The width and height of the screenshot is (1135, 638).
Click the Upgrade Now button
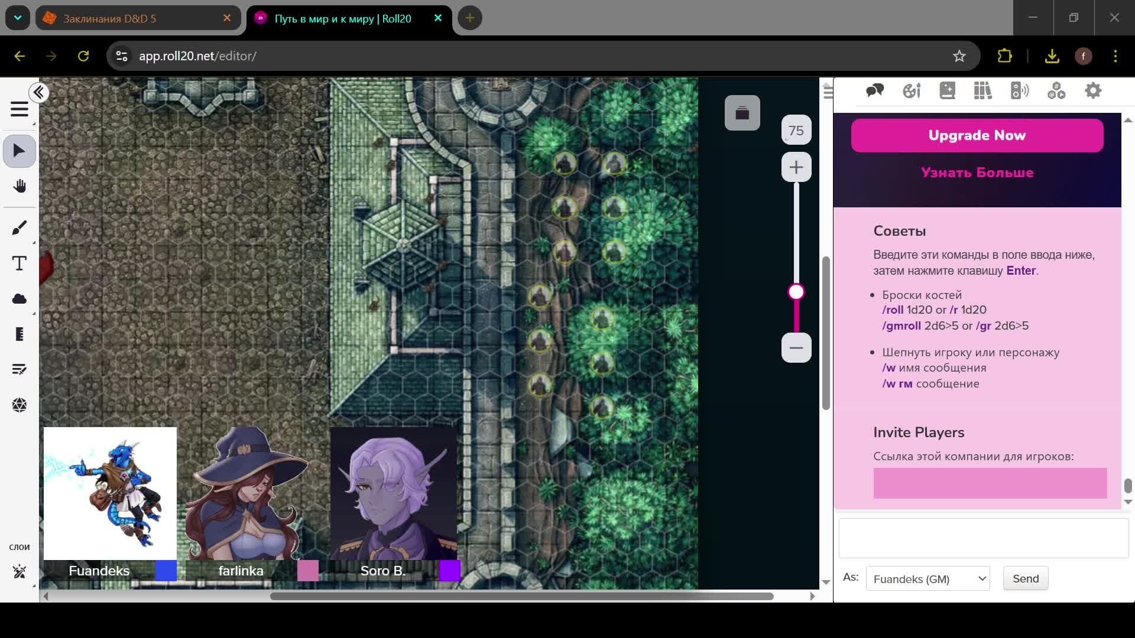977,135
